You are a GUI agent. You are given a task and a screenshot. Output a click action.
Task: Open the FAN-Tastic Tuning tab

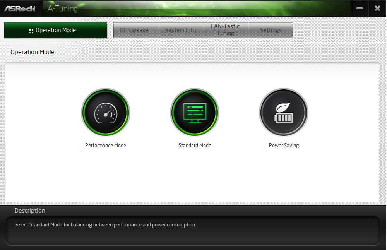[x=225, y=30]
